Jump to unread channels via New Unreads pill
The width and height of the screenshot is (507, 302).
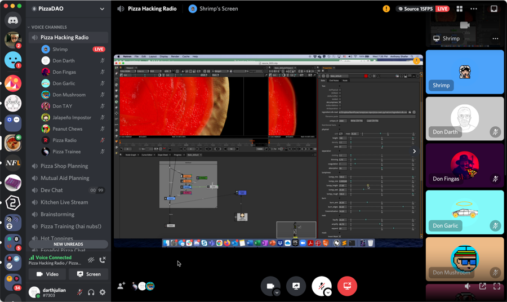pyautogui.click(x=68, y=244)
